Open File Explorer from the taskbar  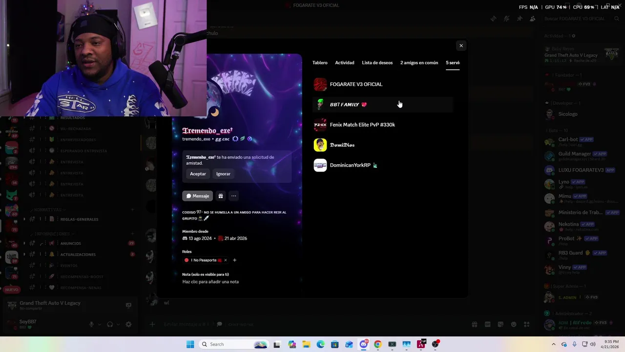[x=306, y=344]
